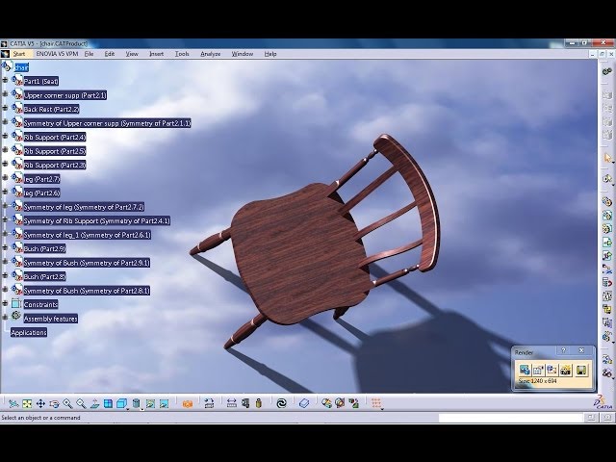Expand the Constraints tree node
The image size is (616, 462).
point(5,303)
